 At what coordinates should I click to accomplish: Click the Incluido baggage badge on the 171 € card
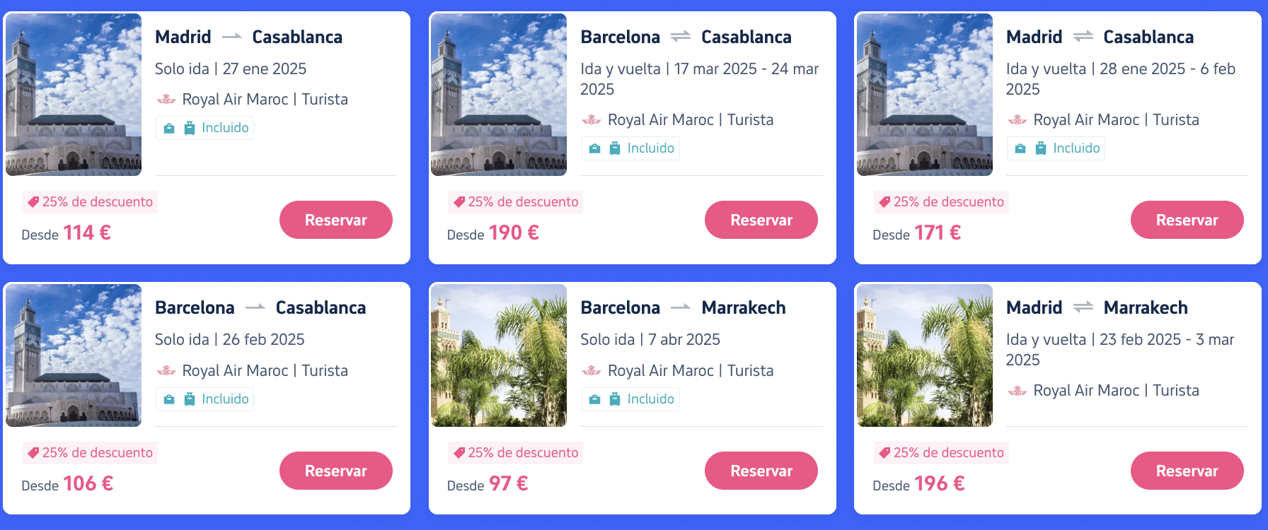1056,148
